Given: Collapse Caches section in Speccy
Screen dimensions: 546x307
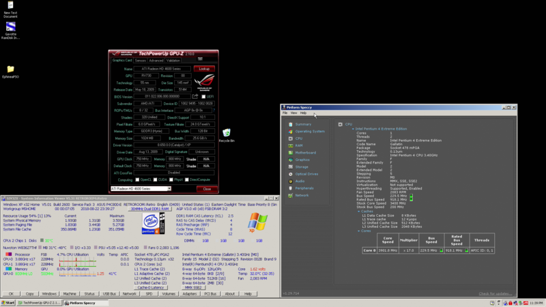Looking at the screenshot, I should [359, 211].
